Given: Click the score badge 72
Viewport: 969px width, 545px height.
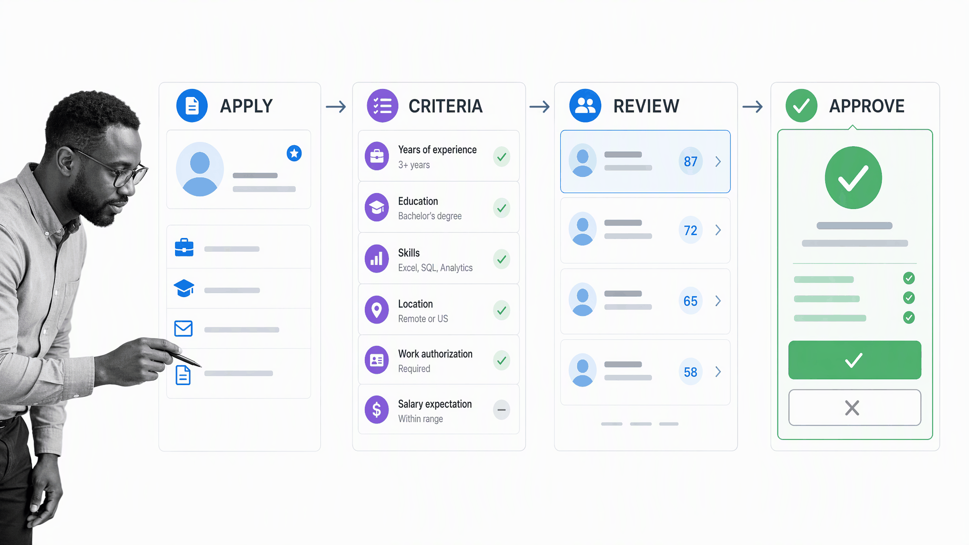Looking at the screenshot, I should (x=690, y=230).
